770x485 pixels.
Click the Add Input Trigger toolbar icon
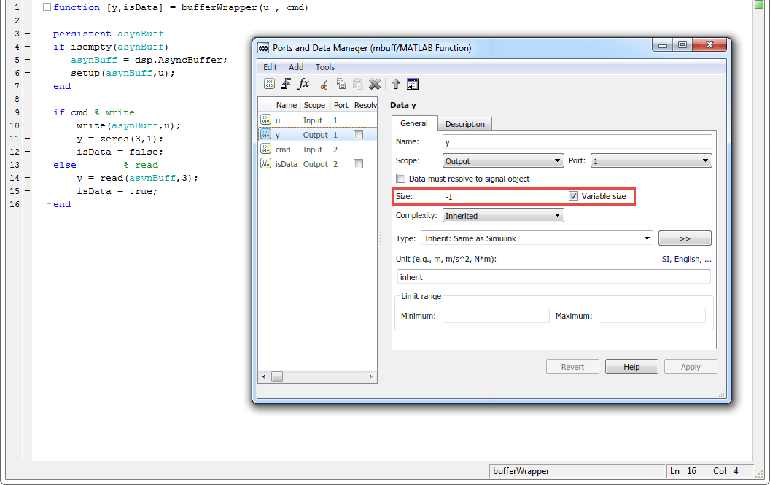coord(286,84)
